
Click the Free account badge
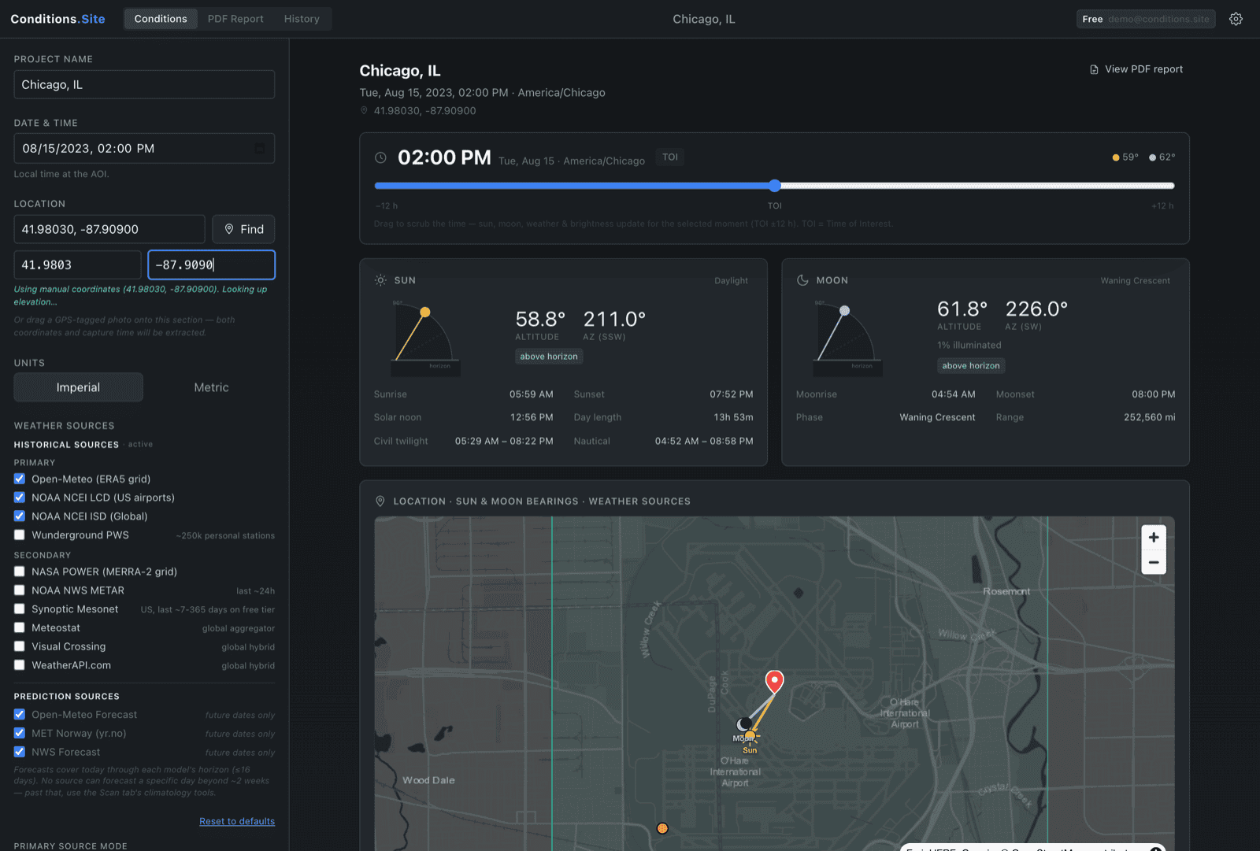coord(1146,19)
